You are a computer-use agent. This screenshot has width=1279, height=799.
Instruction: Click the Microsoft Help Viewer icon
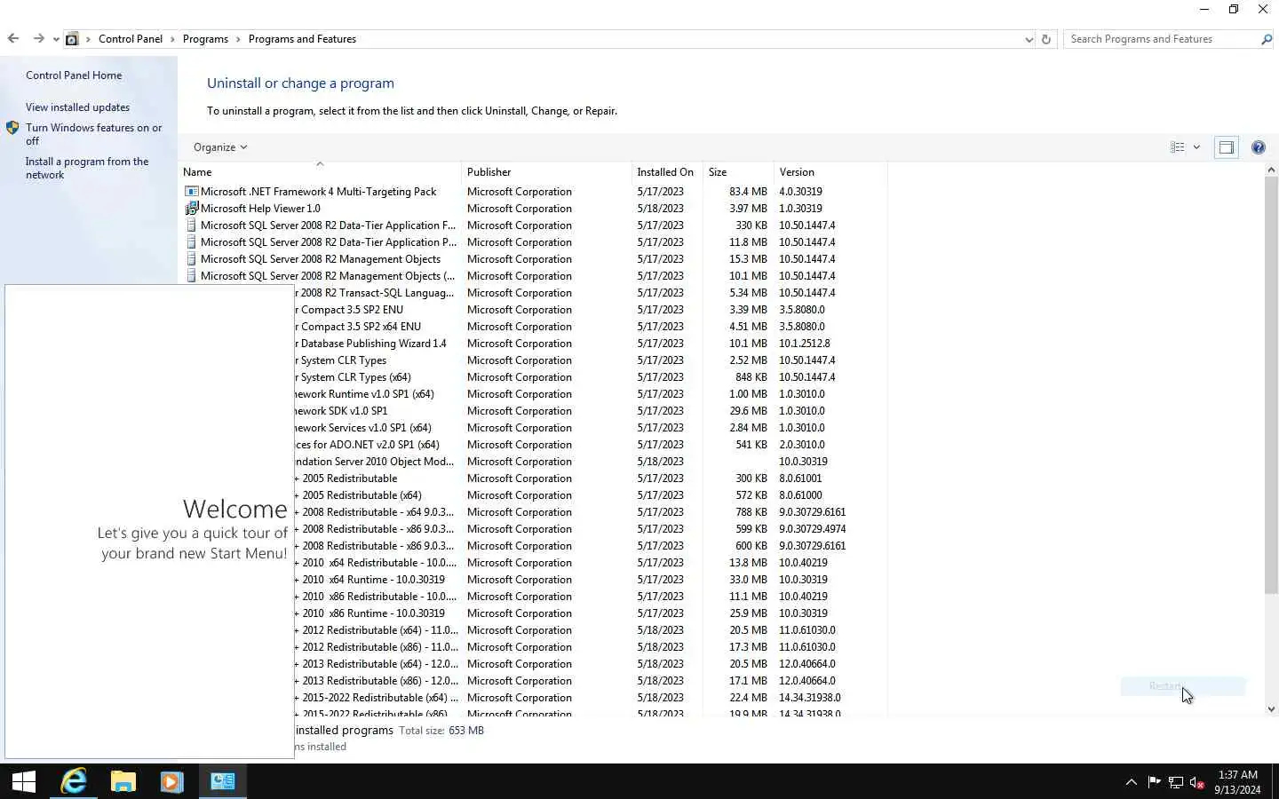pyautogui.click(x=191, y=209)
